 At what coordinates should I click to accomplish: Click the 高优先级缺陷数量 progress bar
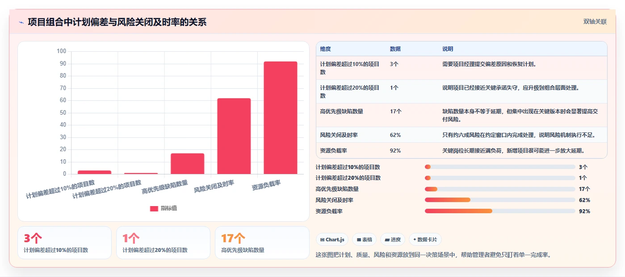click(500, 189)
